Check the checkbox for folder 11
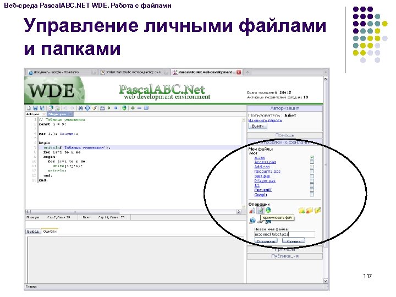The width and height of the screenshot is (396, 297). coord(312,185)
